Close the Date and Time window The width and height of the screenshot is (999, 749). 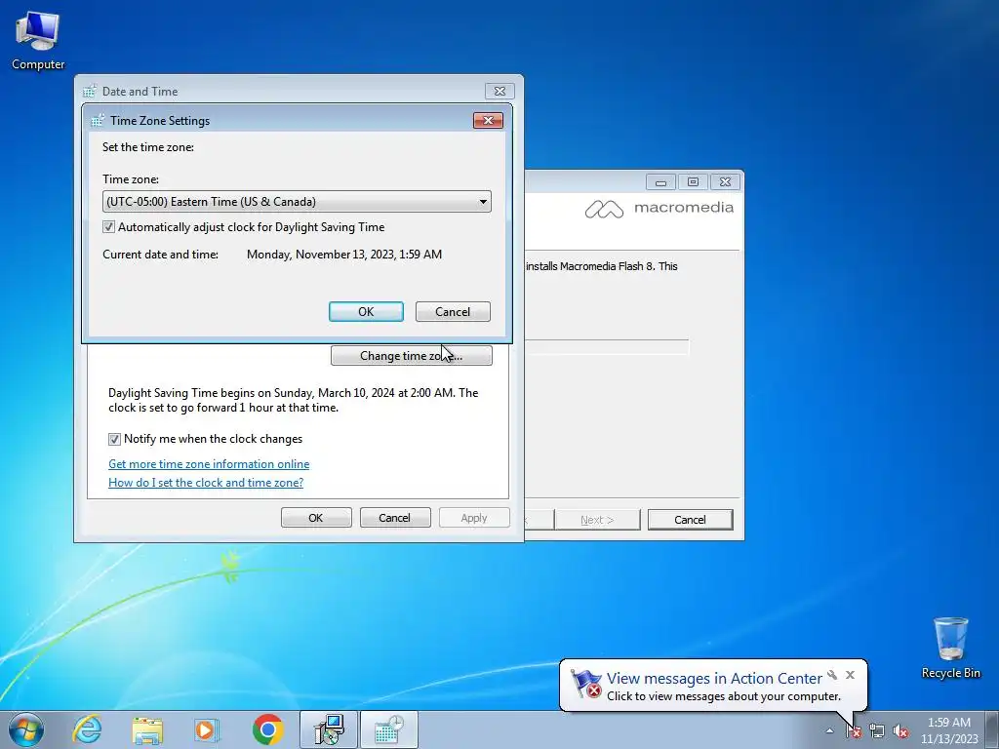click(x=499, y=91)
